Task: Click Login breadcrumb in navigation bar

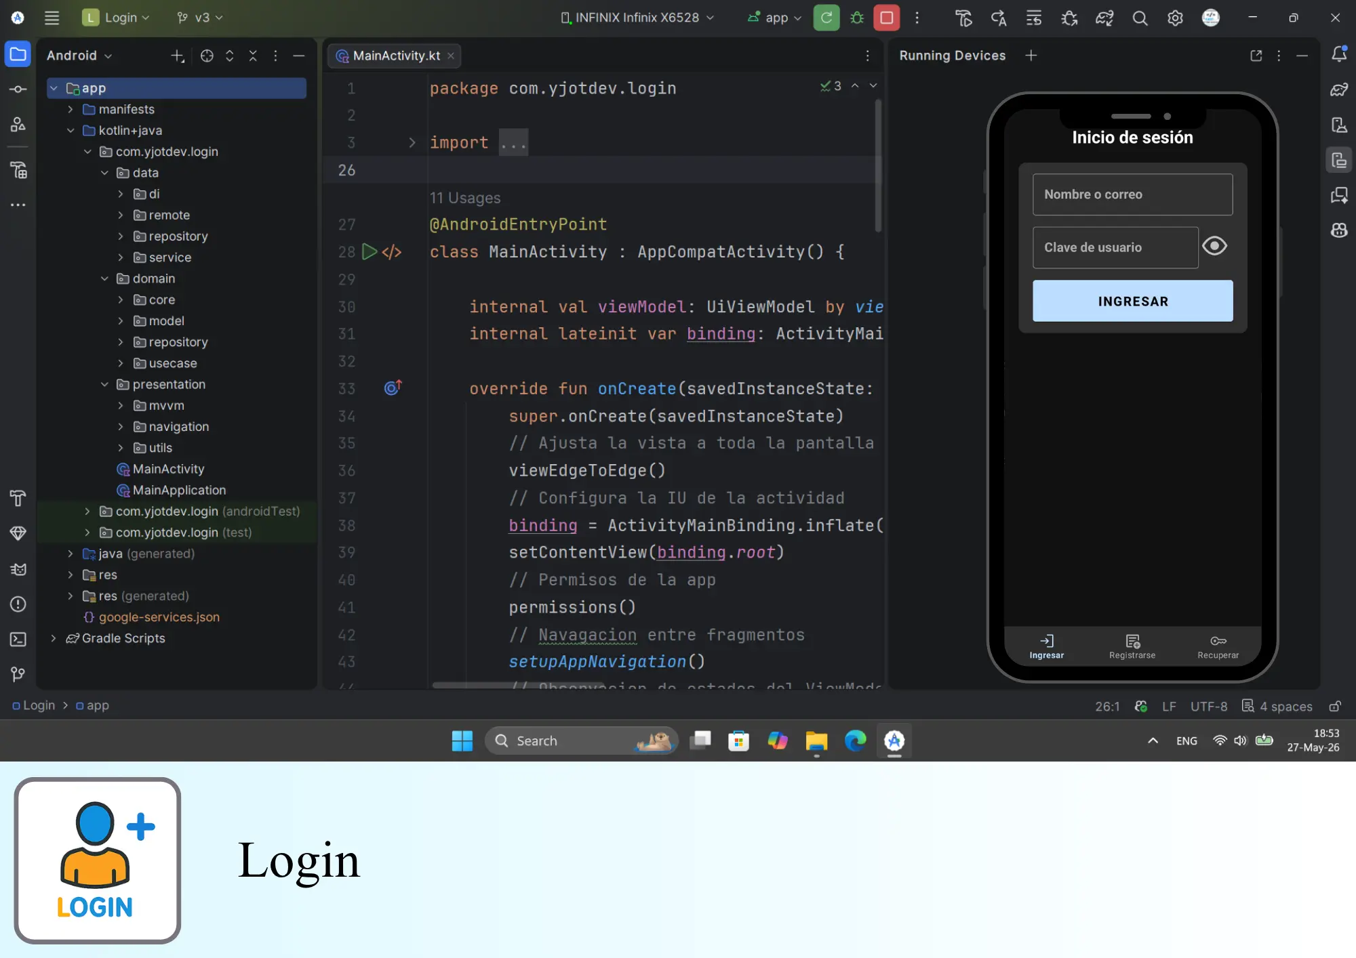Action: (34, 705)
